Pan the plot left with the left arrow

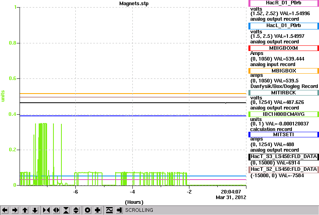coord(5,210)
